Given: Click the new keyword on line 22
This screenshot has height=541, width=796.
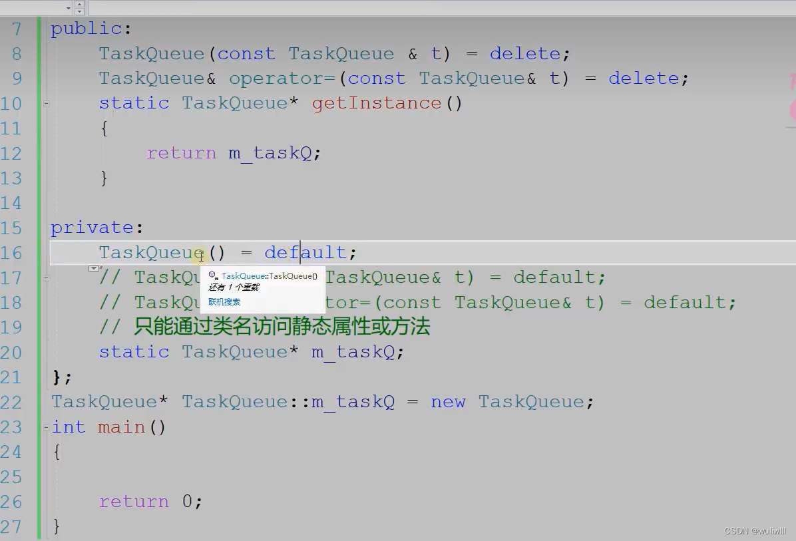Looking at the screenshot, I should pyautogui.click(x=448, y=401).
